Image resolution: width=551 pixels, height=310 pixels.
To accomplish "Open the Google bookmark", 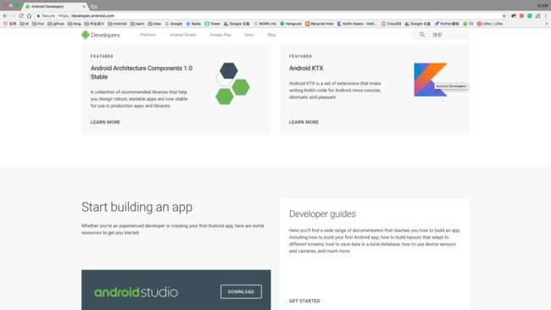I will click(x=174, y=24).
